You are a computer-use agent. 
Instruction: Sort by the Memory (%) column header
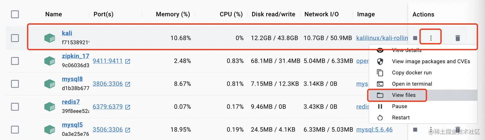tap(173, 14)
